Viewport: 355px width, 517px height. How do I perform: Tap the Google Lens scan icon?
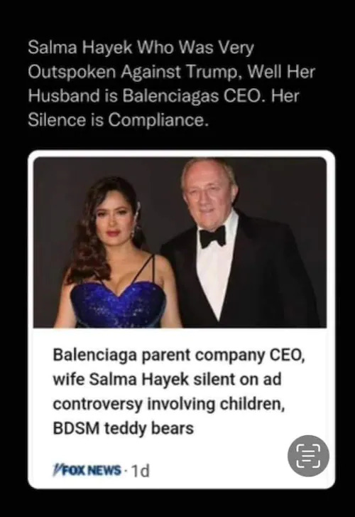click(308, 456)
